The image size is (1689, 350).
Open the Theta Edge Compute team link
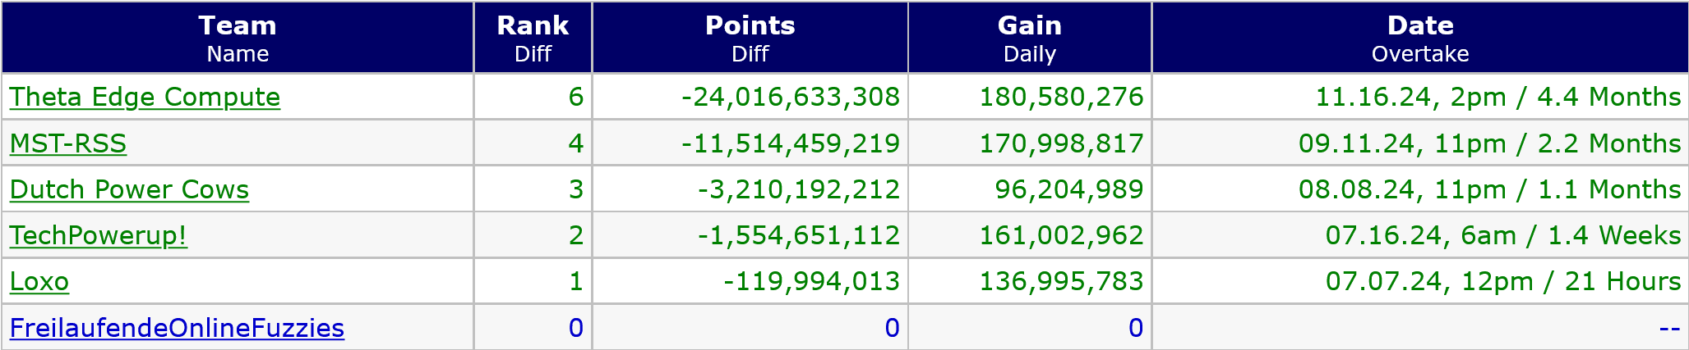(145, 98)
